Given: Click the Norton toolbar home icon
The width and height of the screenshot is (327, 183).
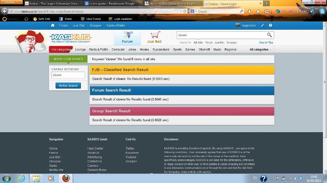Looking at the screenshot, I should (26, 19).
